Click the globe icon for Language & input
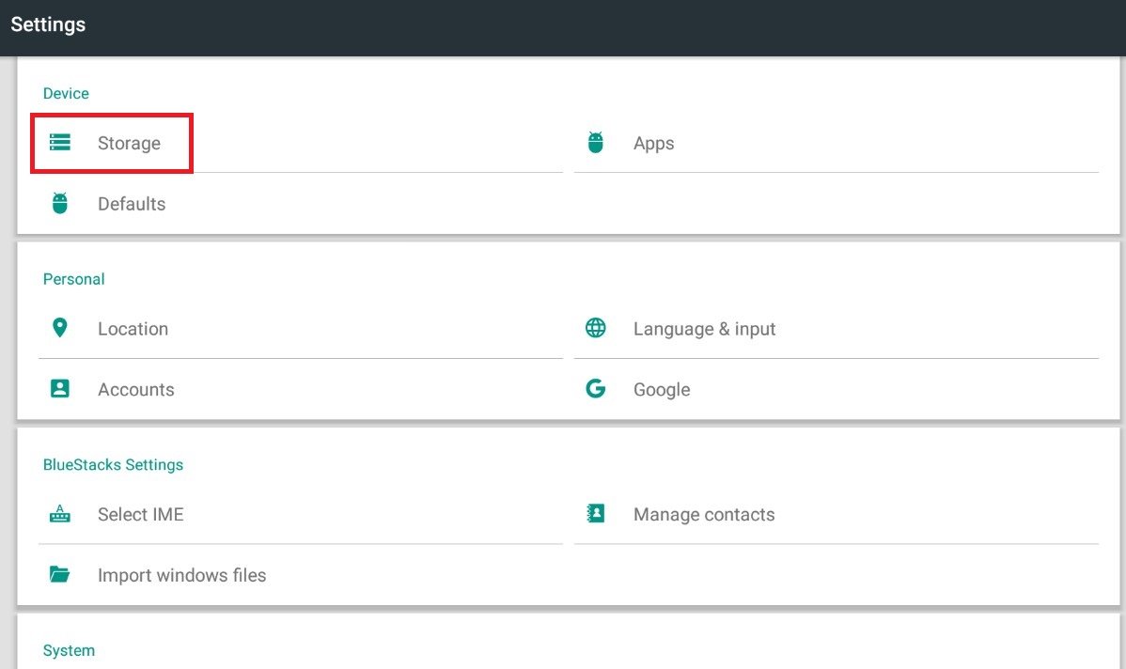 pyautogui.click(x=595, y=328)
